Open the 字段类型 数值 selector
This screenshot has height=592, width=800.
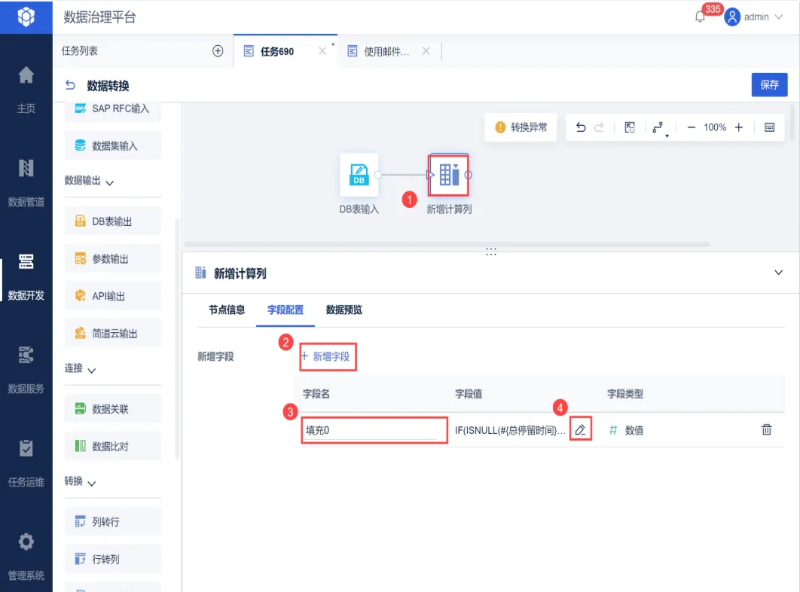[x=627, y=430]
